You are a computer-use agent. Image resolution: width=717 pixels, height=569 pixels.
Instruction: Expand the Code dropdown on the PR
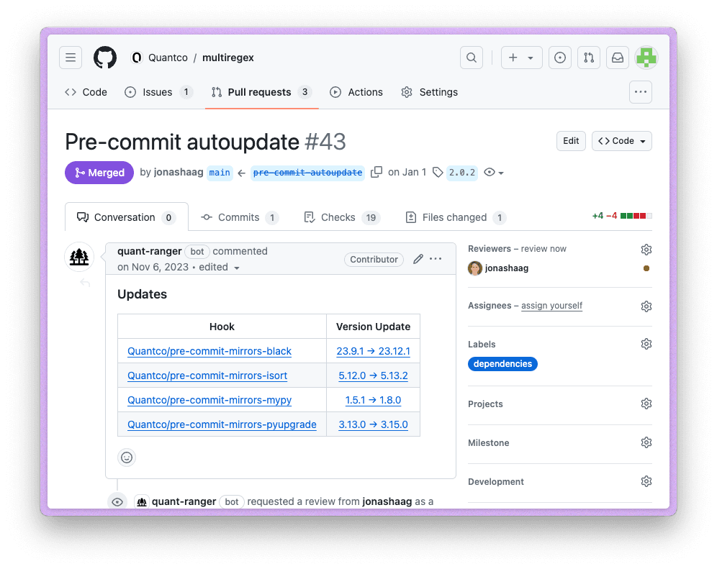pyautogui.click(x=621, y=141)
